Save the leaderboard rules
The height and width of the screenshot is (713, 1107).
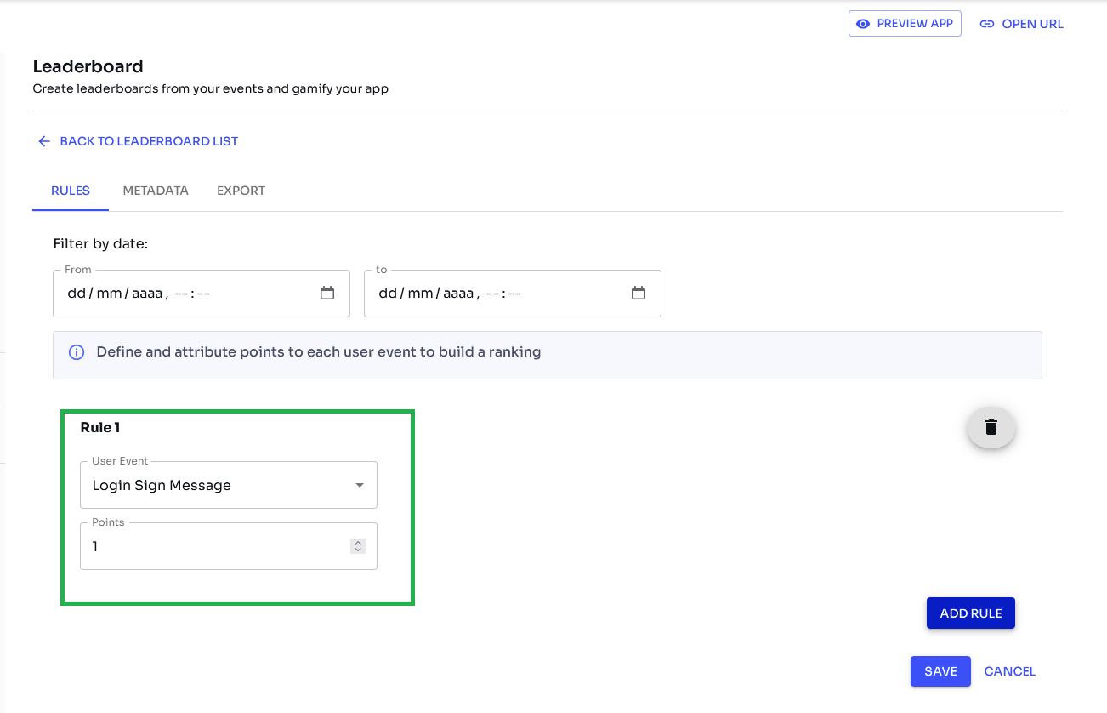(940, 671)
